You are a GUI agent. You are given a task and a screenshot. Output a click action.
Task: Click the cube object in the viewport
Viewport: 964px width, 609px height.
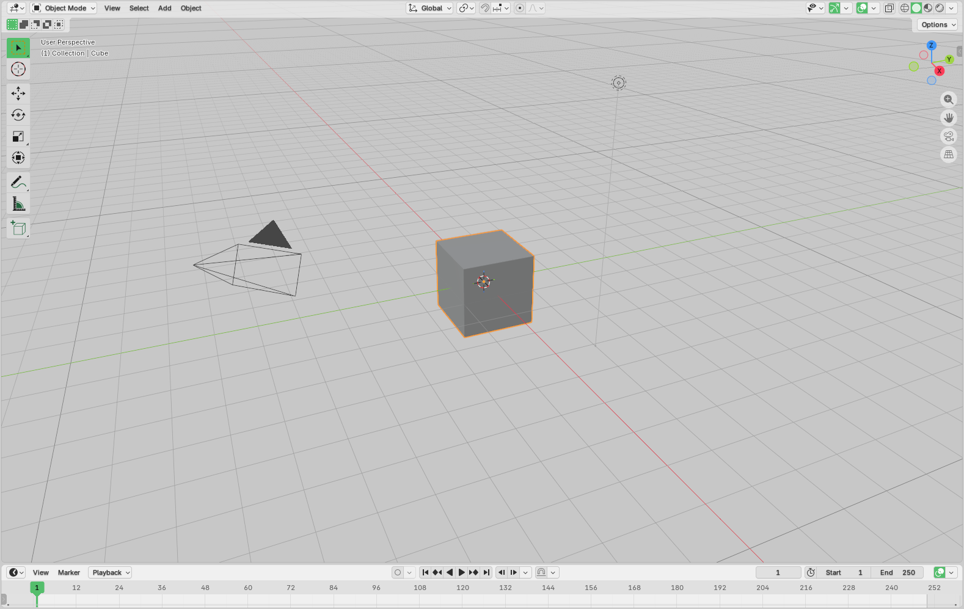click(x=485, y=283)
